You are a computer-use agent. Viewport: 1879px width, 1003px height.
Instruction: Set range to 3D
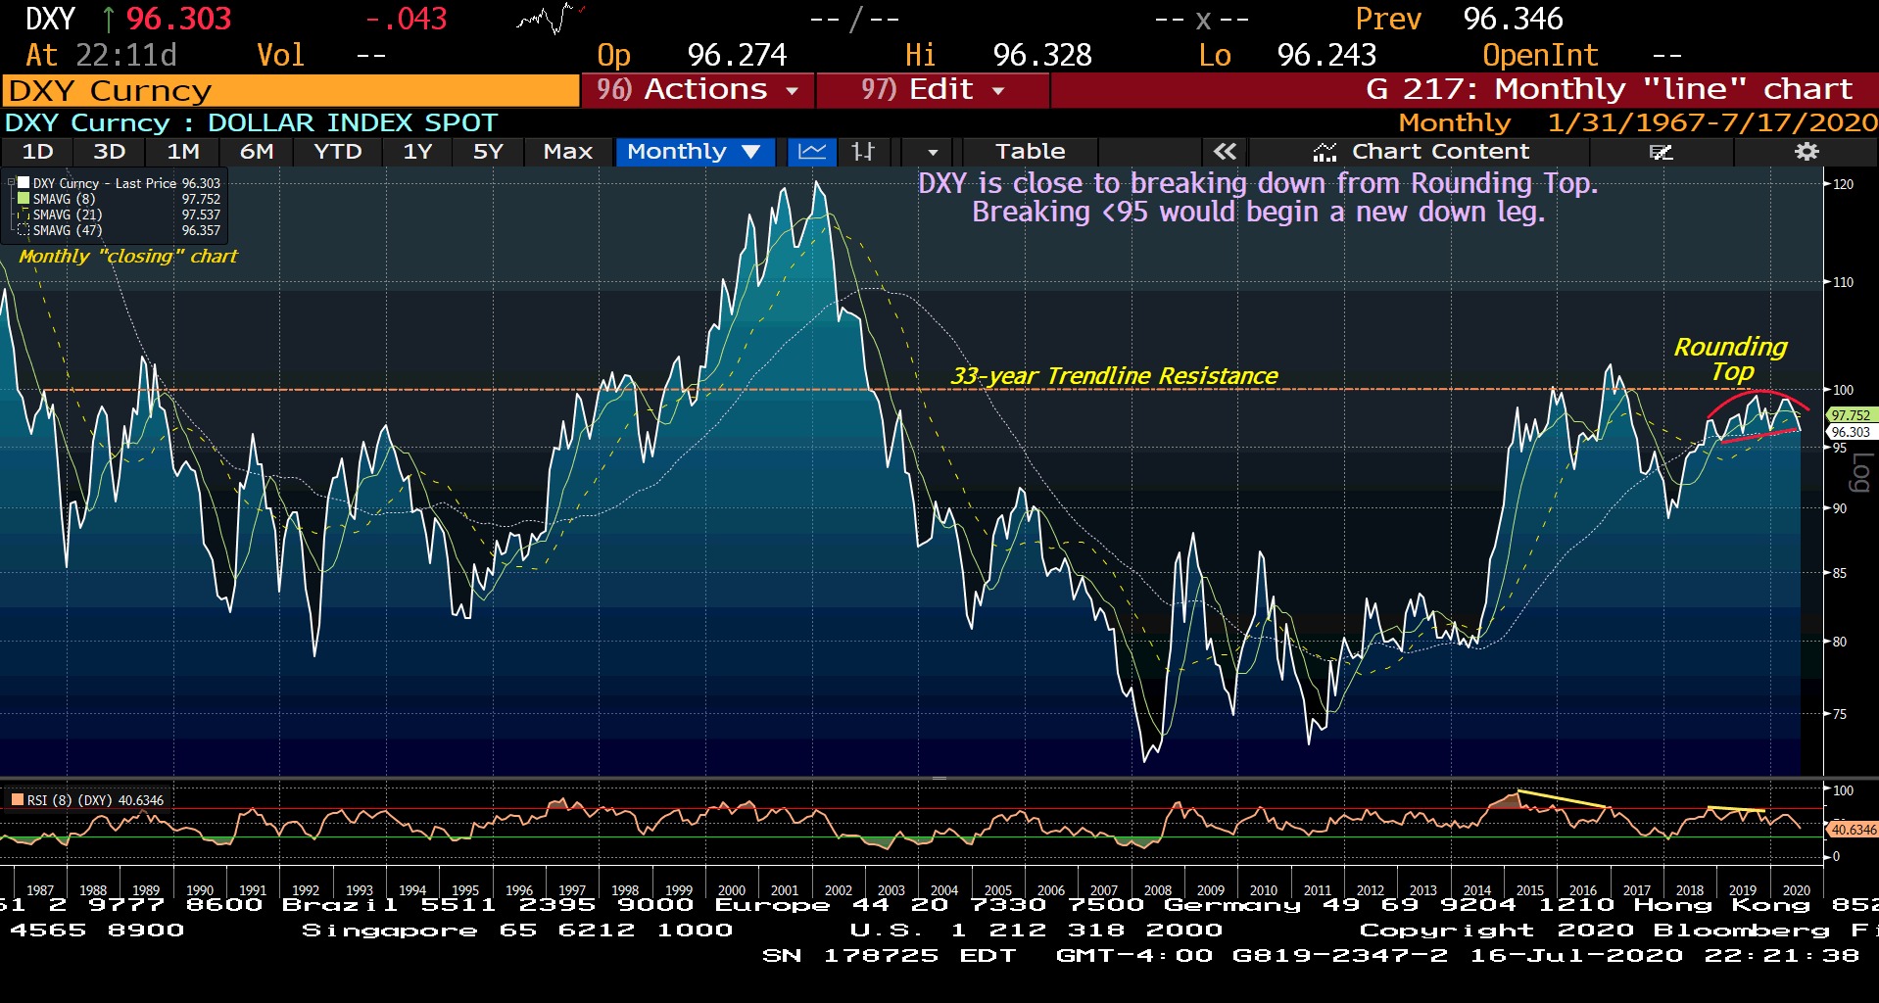point(109,152)
